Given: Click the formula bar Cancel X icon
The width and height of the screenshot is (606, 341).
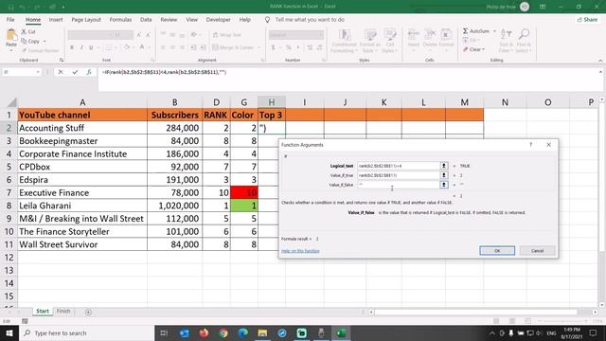Looking at the screenshot, I should click(x=61, y=72).
